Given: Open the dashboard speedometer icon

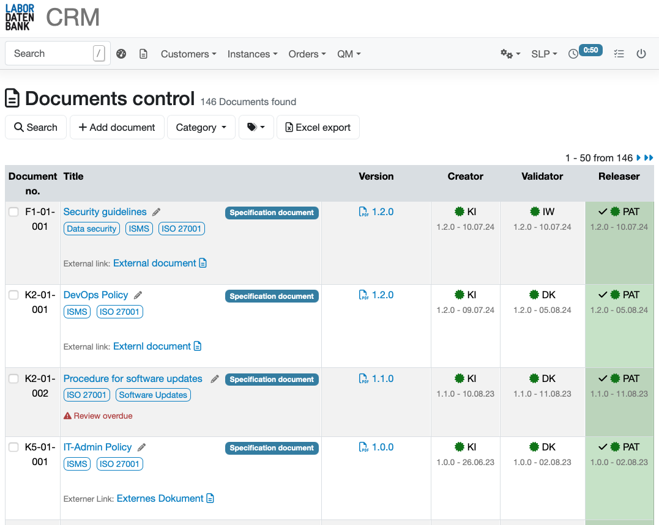Looking at the screenshot, I should click(121, 54).
